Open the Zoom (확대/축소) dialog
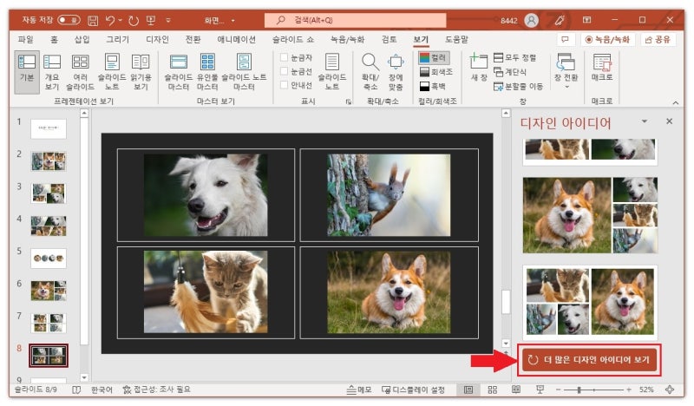Screen dimensions: 694x406 pos(370,72)
